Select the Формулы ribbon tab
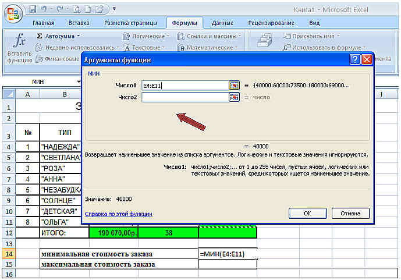The image size is (401, 280). pos(184,23)
